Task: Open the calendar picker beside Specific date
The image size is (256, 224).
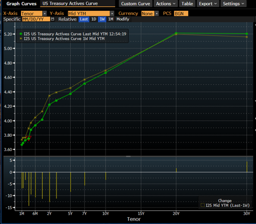Action: pos(52,19)
